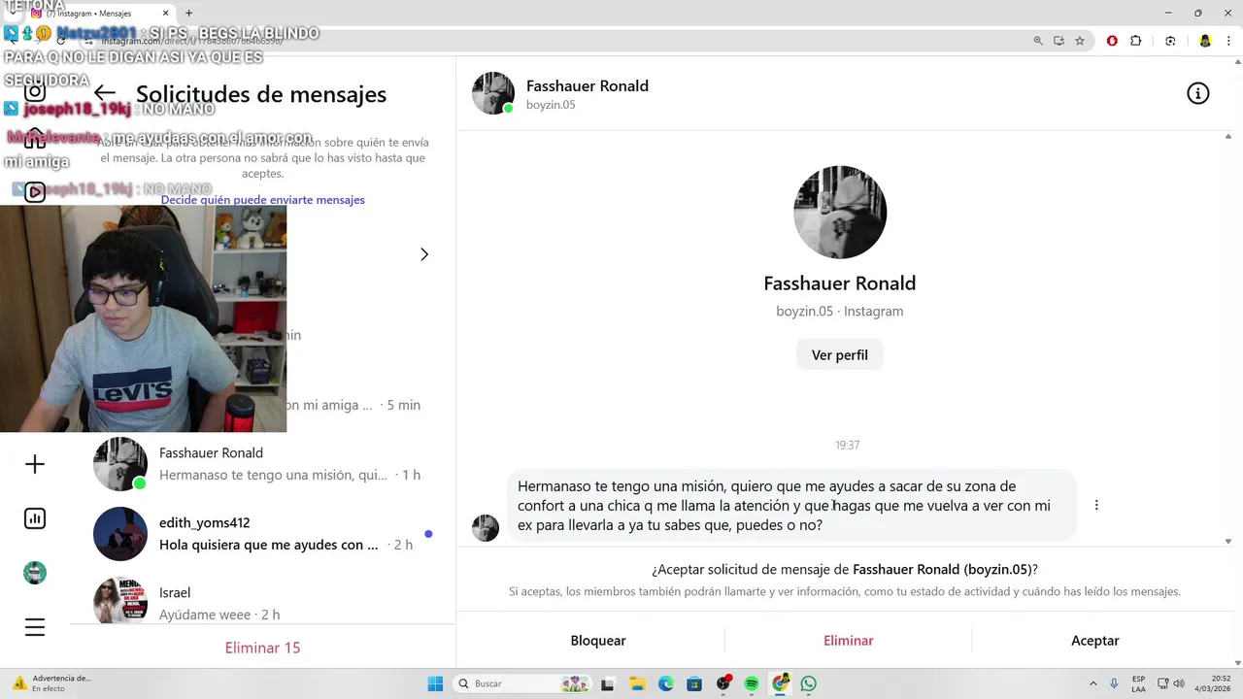Screen dimensions: 1243x699
Task: Open message options three-dot icon
Action: pyautogui.click(x=1096, y=505)
